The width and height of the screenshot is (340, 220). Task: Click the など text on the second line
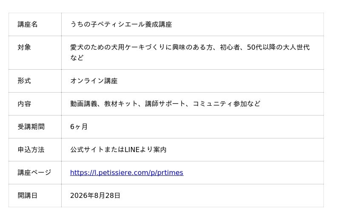77,58
